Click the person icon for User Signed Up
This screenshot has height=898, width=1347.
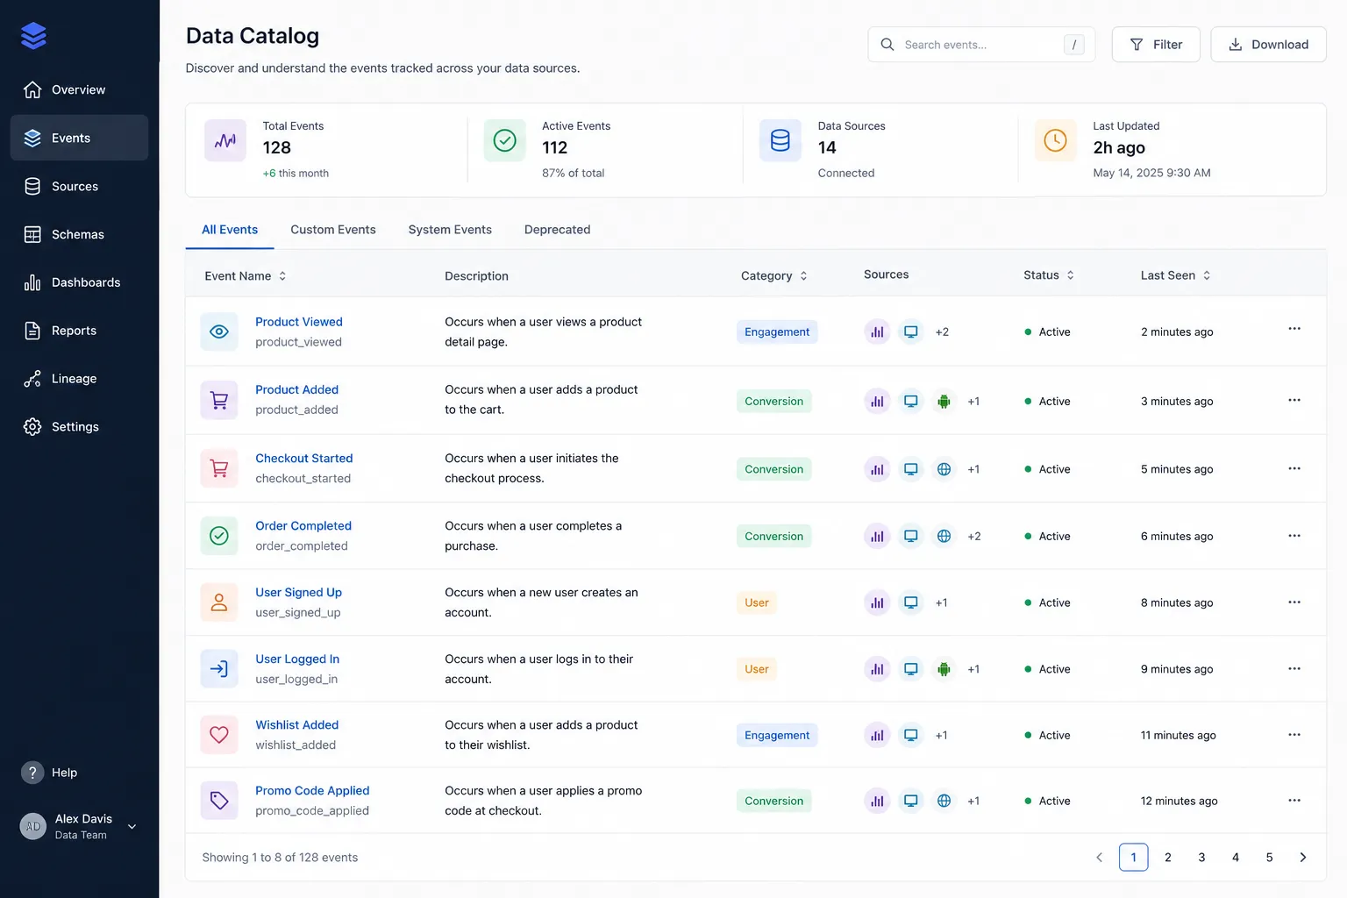pos(219,602)
